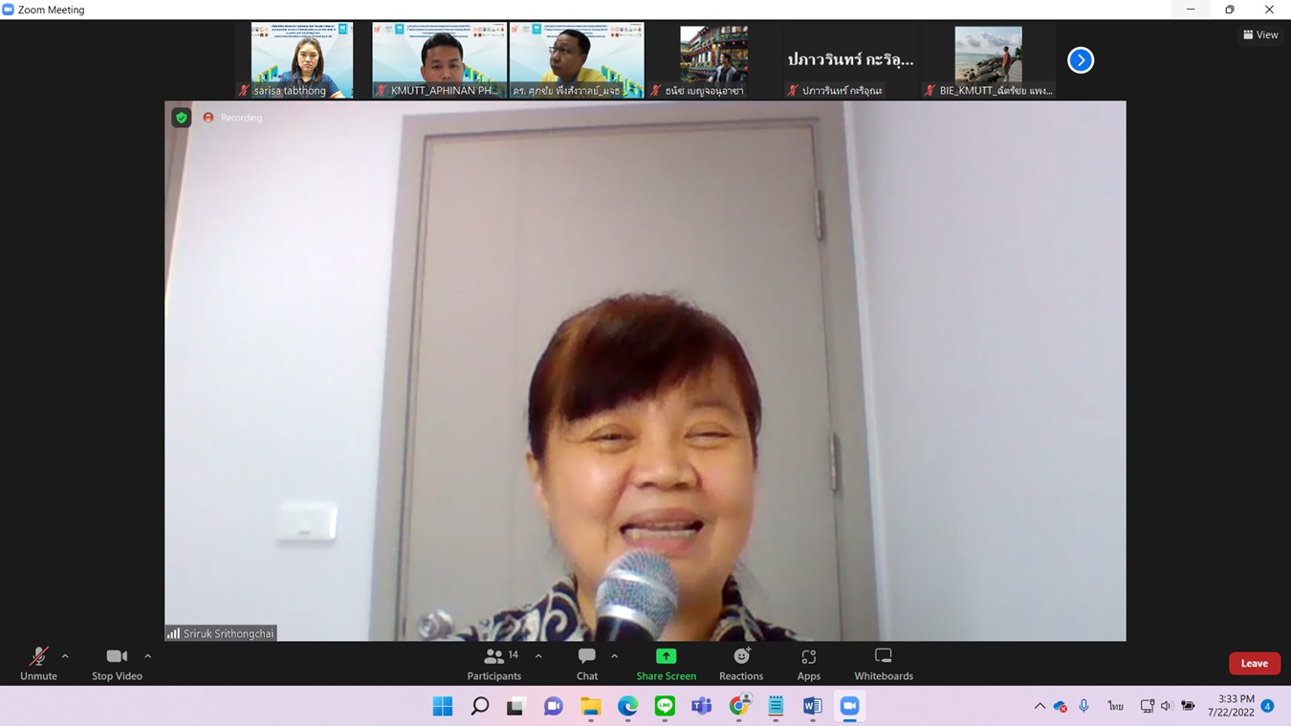Open the Participants panel

pos(493,664)
